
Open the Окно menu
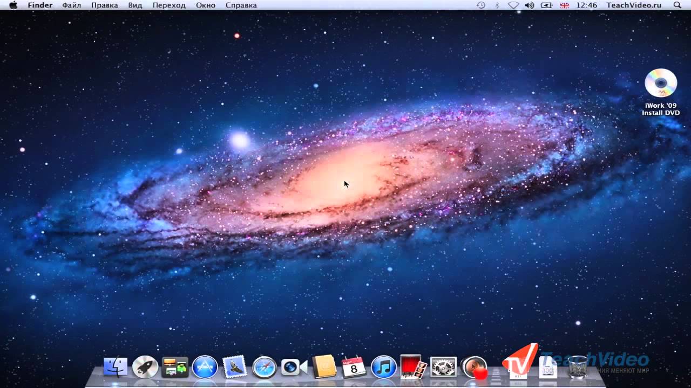click(206, 5)
